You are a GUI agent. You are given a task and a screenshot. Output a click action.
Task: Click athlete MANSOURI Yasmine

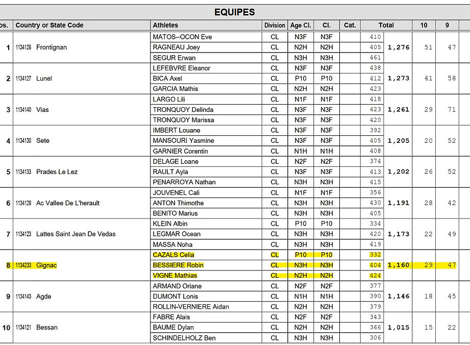(183, 140)
